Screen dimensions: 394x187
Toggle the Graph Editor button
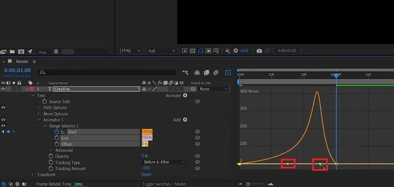228,72
